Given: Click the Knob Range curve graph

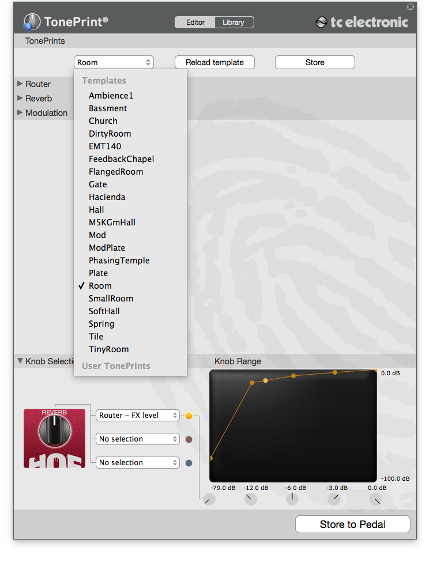Looking at the screenshot, I should [293, 426].
